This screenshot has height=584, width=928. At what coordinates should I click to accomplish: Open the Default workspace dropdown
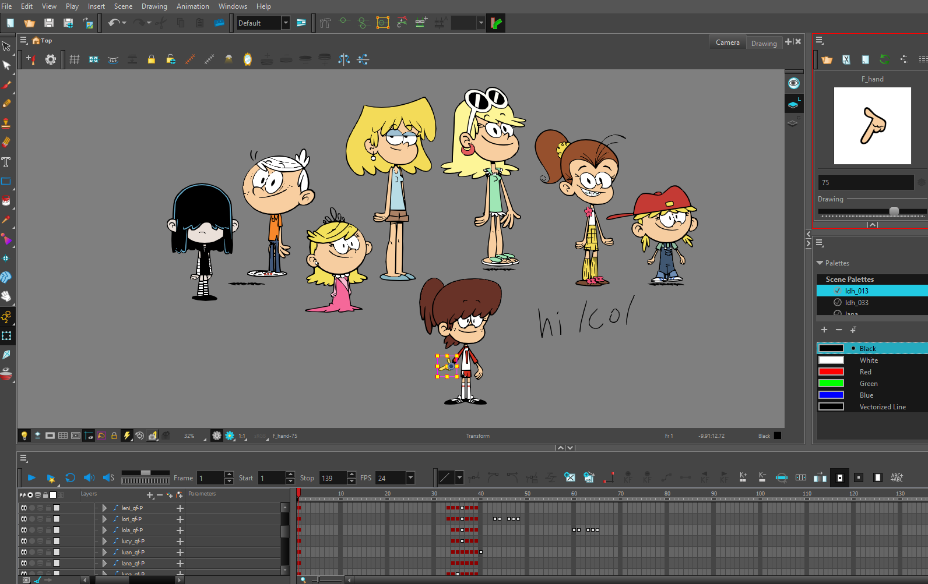[x=286, y=23]
